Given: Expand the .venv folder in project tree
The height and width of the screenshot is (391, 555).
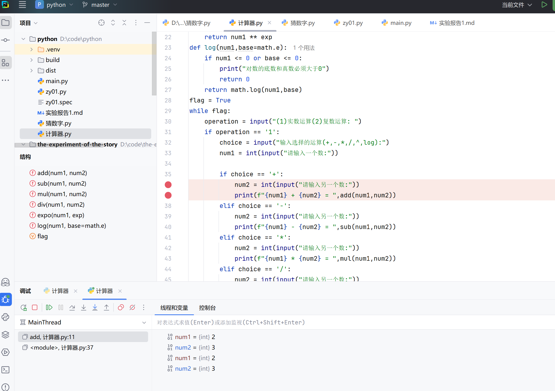Looking at the screenshot, I should pos(32,49).
